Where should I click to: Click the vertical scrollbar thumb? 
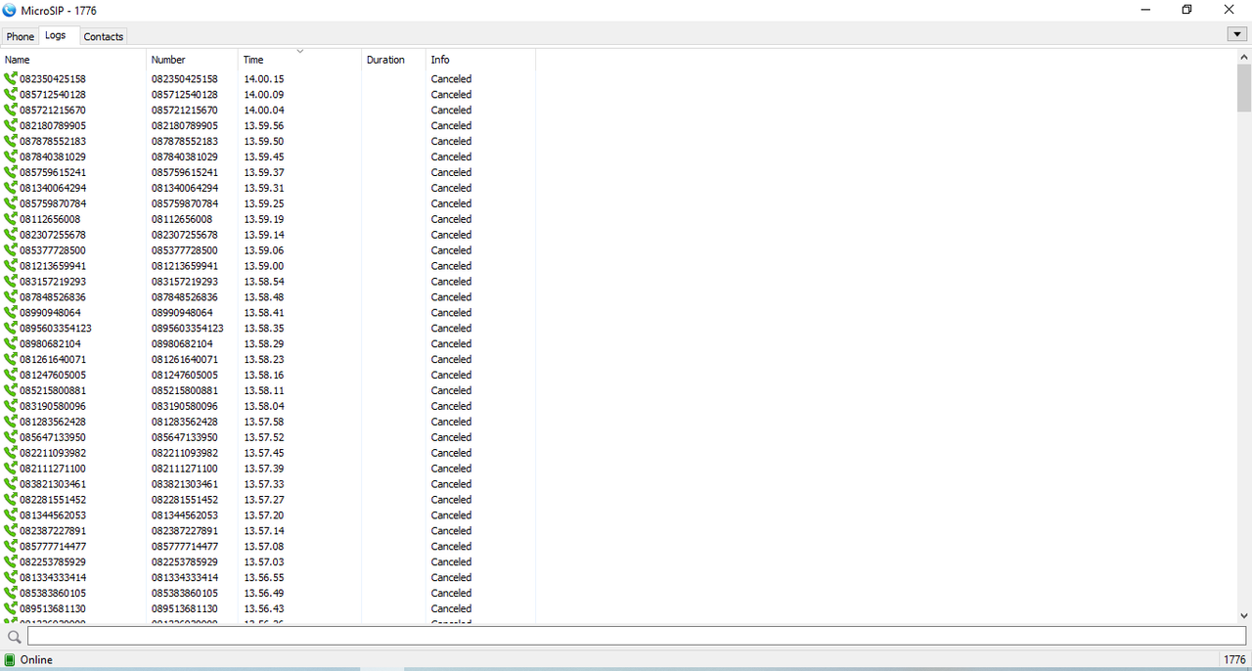click(1244, 88)
